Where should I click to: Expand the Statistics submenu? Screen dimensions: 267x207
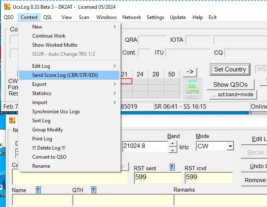(69, 93)
